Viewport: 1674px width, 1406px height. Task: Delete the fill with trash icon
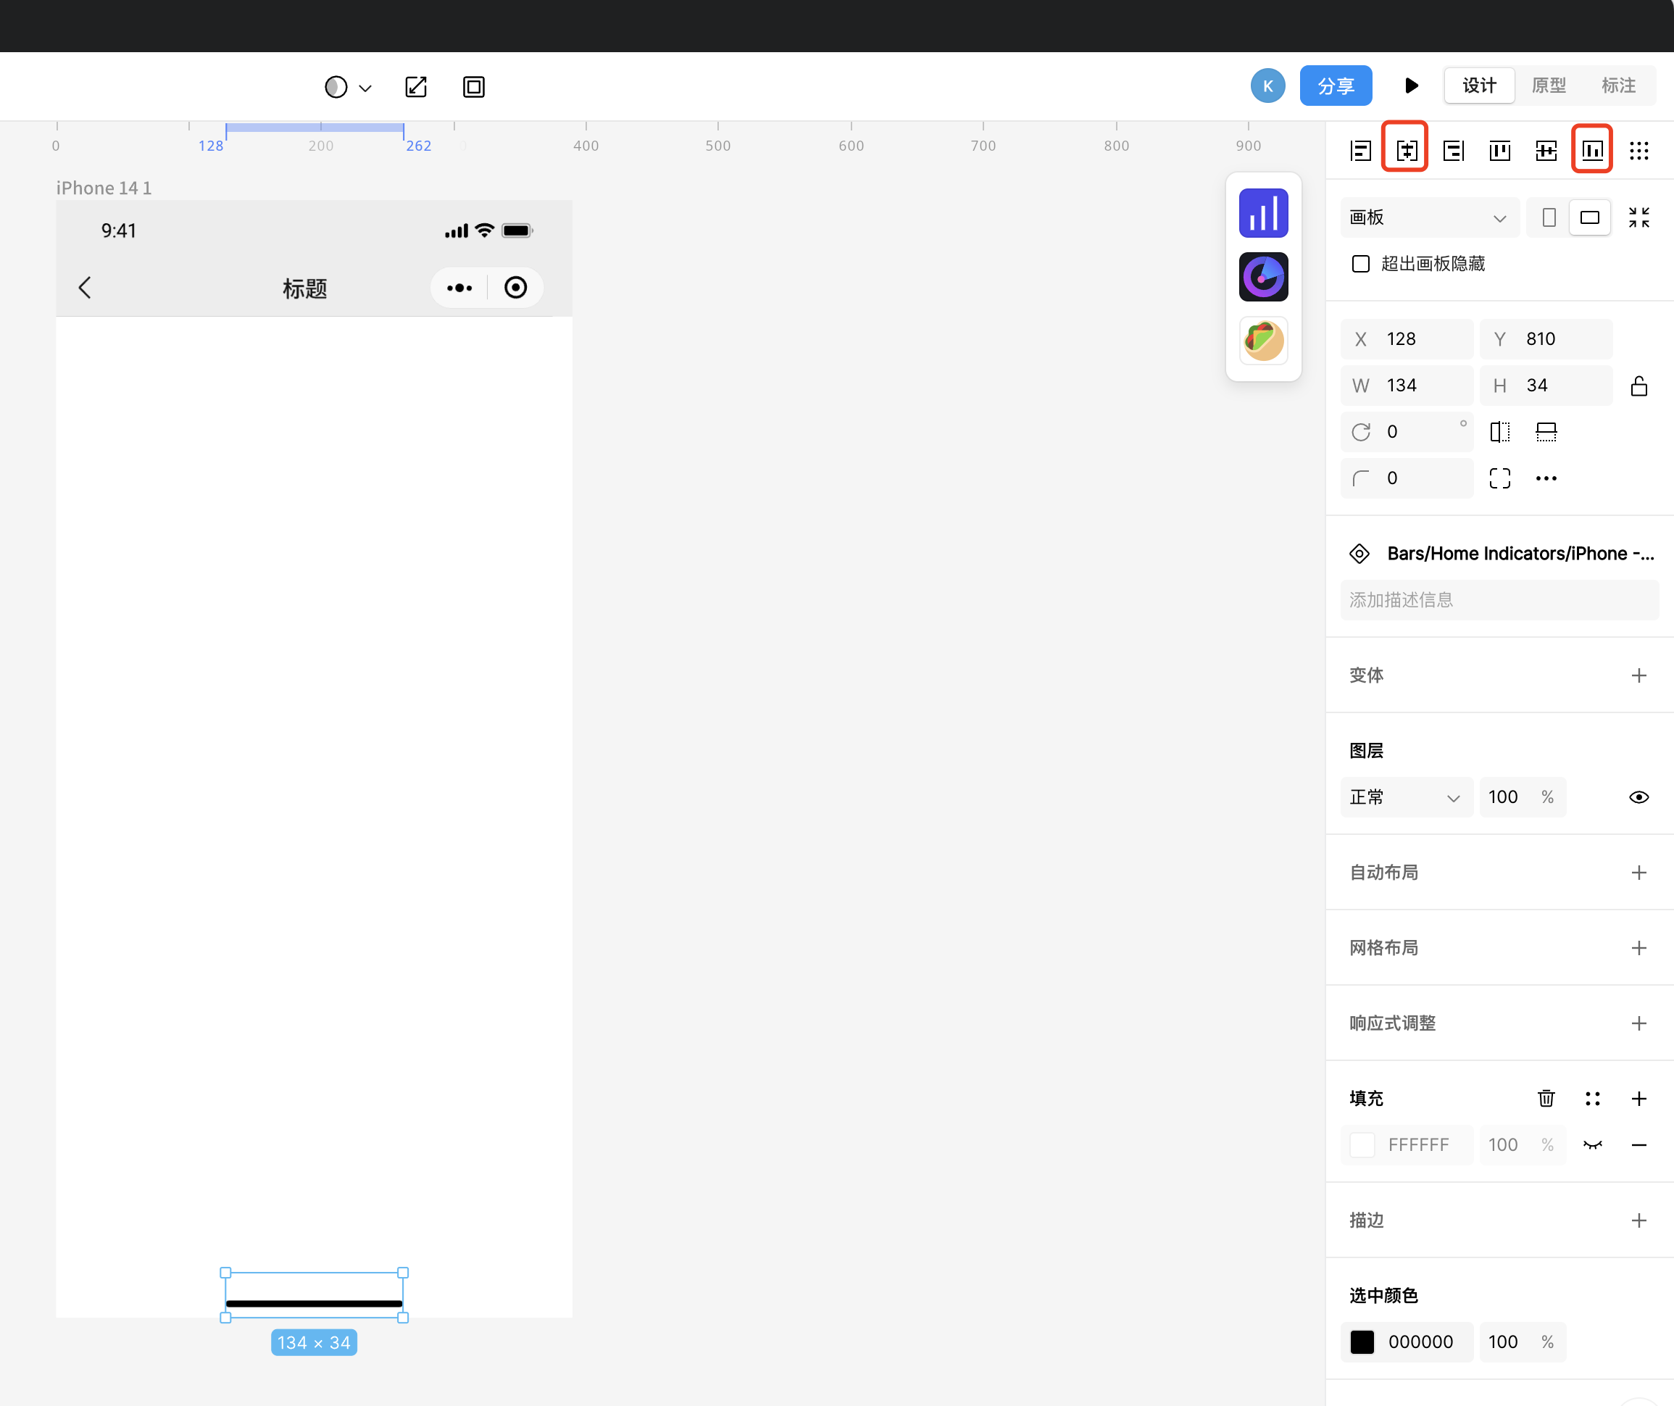coord(1546,1098)
